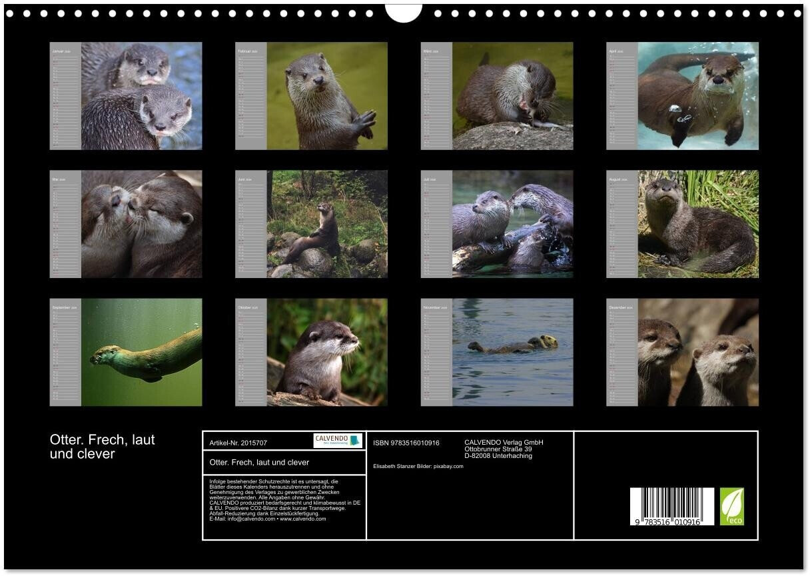
Task: Click the November floating sea otter photo
Action: 512,352
